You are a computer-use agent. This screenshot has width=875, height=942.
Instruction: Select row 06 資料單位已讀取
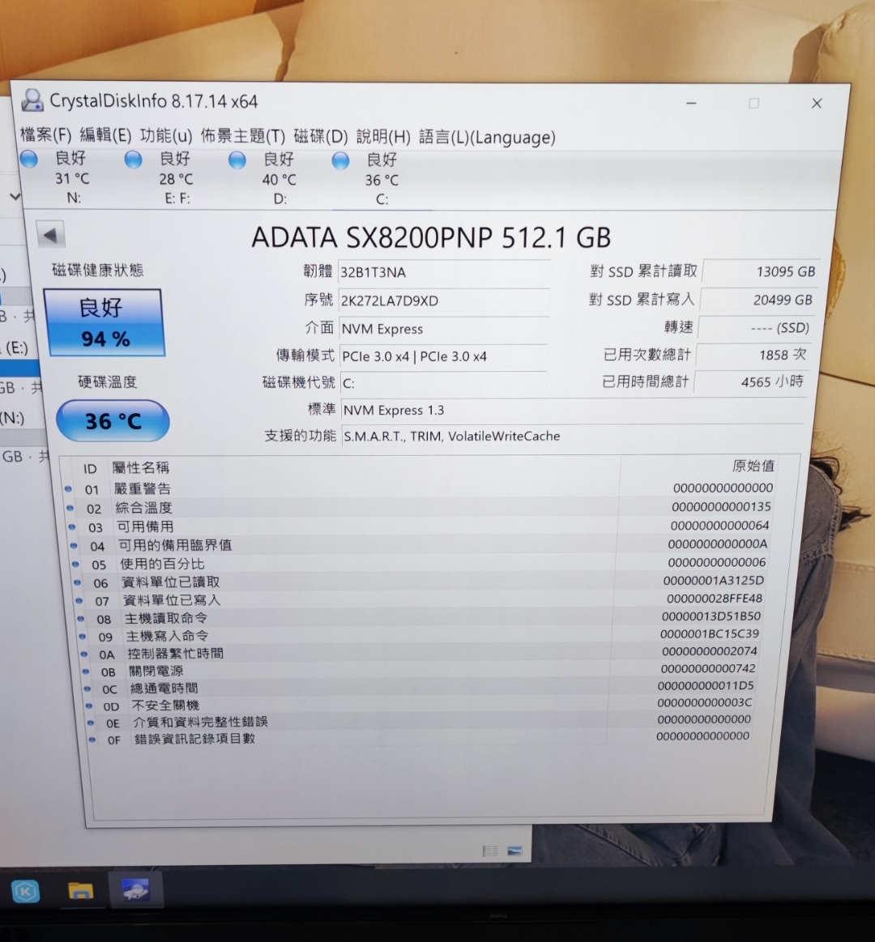(x=420, y=582)
